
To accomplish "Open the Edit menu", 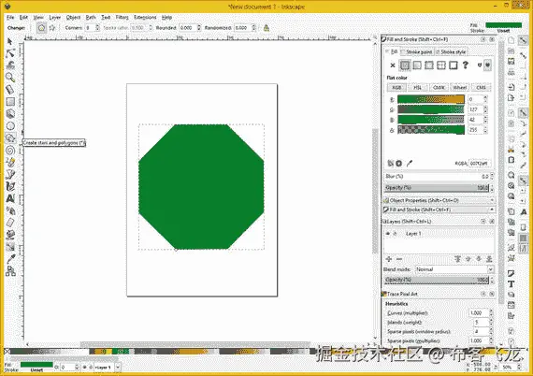I will 23,18.
